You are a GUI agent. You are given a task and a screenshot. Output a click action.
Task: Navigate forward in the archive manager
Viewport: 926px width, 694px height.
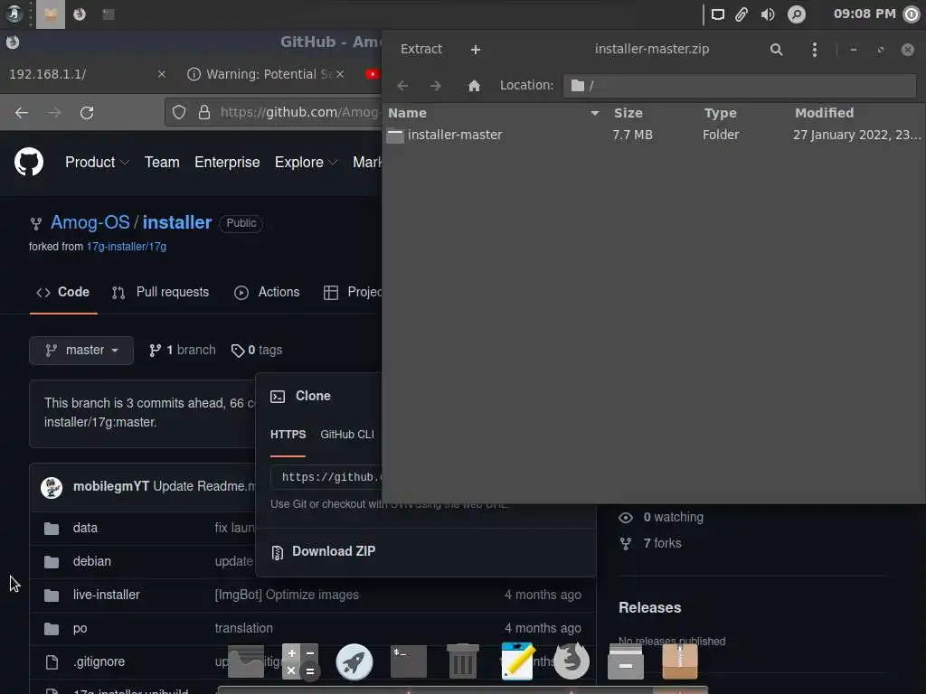[435, 86]
